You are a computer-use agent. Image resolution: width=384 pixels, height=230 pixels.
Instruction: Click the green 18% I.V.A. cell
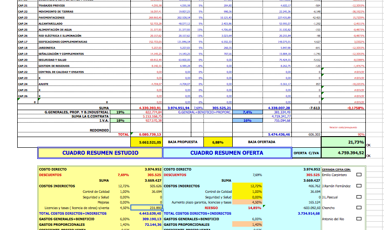coord(120,120)
